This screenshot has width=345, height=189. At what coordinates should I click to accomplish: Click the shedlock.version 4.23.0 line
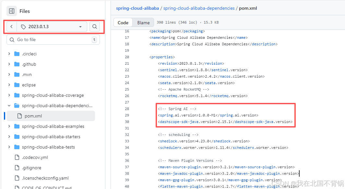(x=204, y=141)
